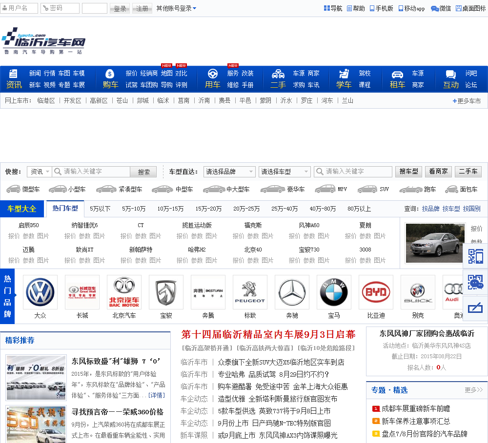Switch to the 热门车型 tab
Screen dimensions: 488x443
tap(65, 209)
